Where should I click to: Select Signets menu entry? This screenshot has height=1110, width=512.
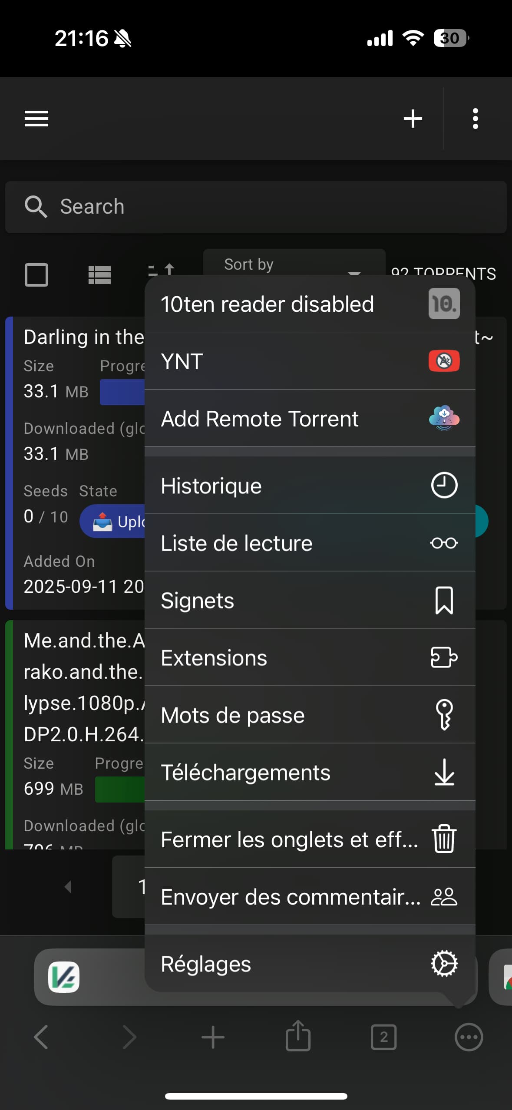pyautogui.click(x=310, y=601)
